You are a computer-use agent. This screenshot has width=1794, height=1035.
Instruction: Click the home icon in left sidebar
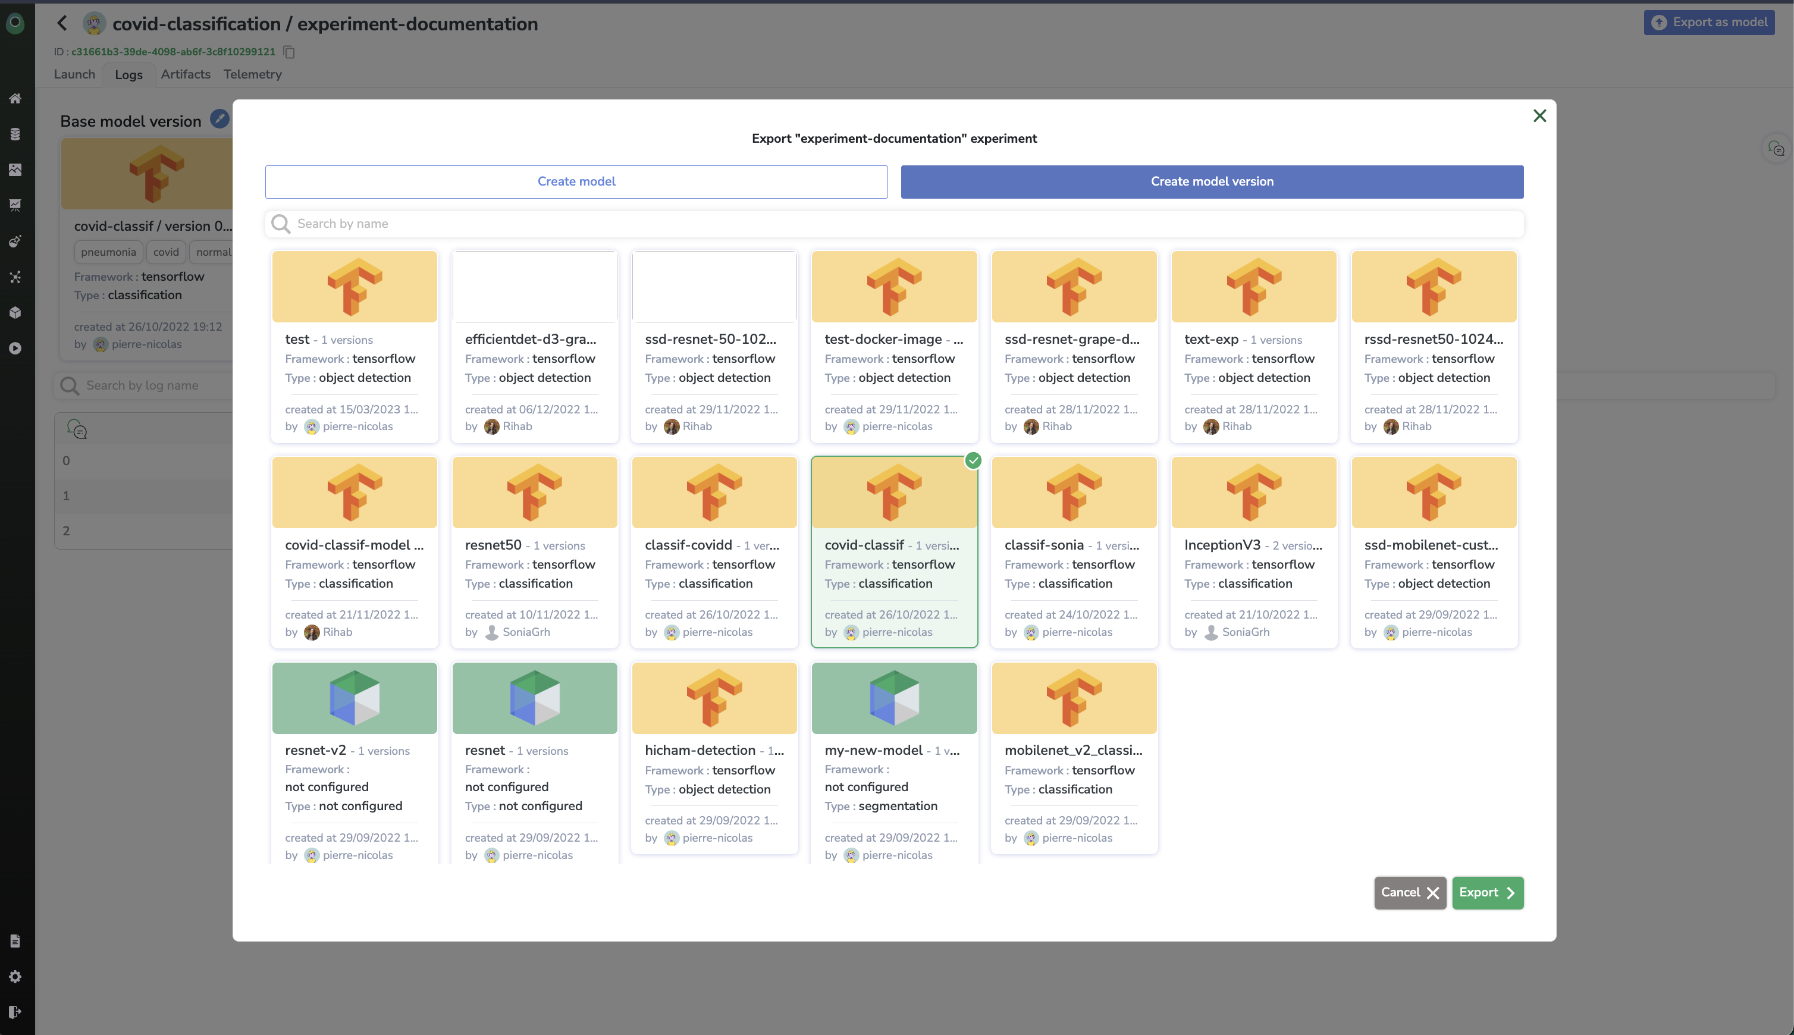click(x=15, y=99)
